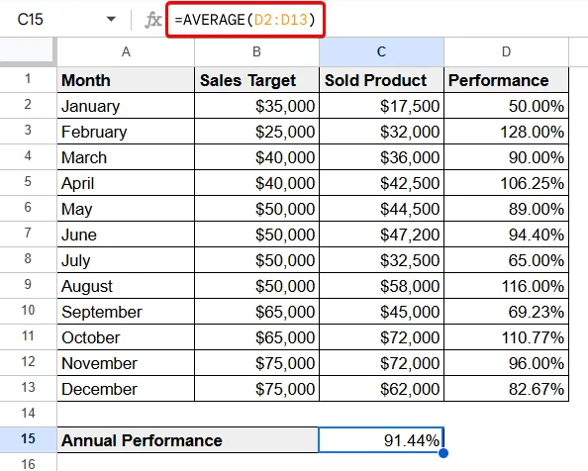Click the 90.00% performance cell
Image resolution: width=588 pixels, height=471 pixels.
pyautogui.click(x=506, y=157)
